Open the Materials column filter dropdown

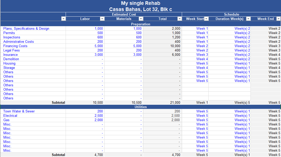pyautogui.click(x=141, y=19)
